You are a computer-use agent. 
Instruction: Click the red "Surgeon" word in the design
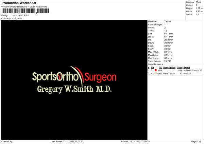click(100, 78)
